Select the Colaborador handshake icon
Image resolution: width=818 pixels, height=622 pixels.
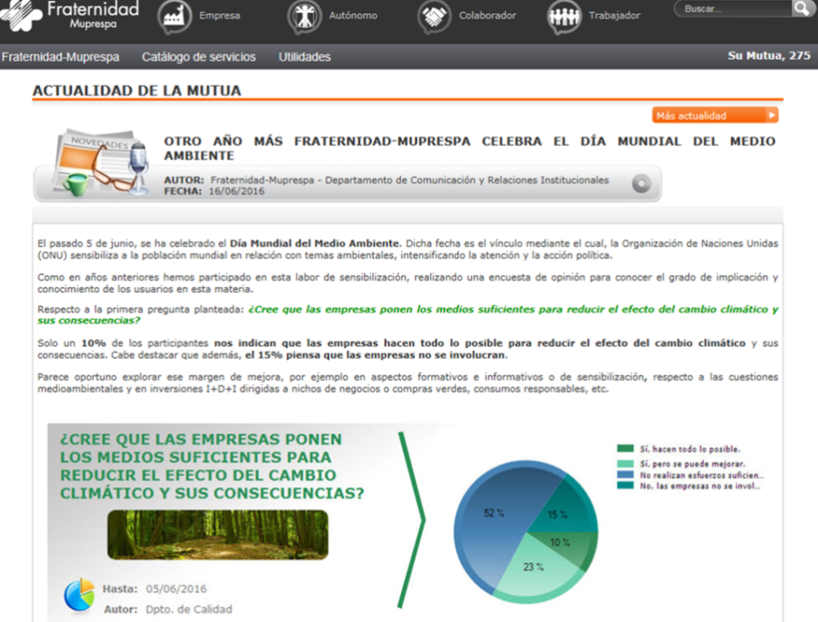click(434, 16)
